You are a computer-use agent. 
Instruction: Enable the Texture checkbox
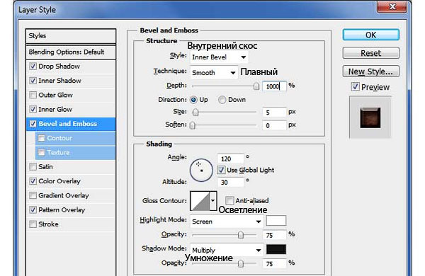coord(41,152)
